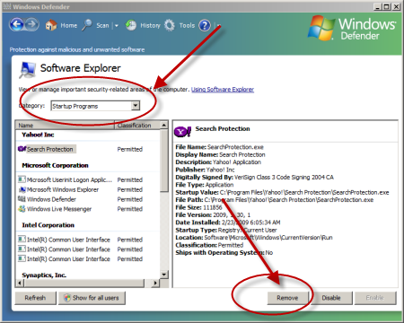Click the greyed Enable button
The image size is (404, 323).
click(x=375, y=298)
